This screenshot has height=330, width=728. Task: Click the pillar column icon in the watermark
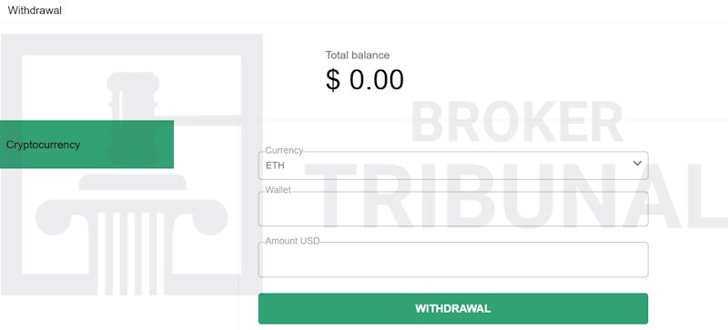click(132, 235)
